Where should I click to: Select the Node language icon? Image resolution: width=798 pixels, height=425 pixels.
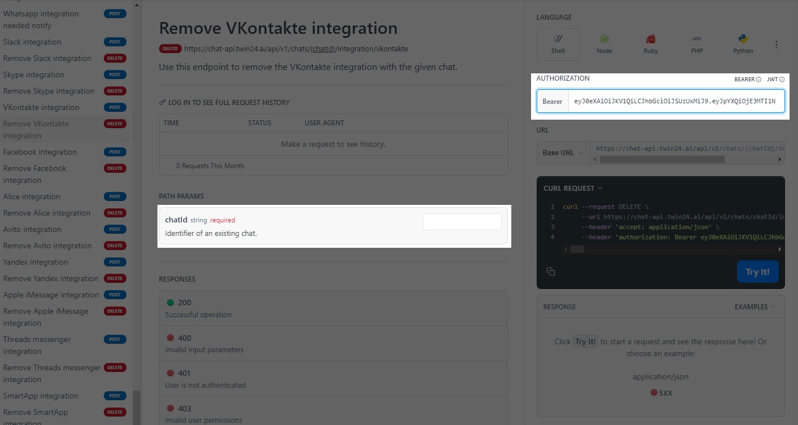604,45
